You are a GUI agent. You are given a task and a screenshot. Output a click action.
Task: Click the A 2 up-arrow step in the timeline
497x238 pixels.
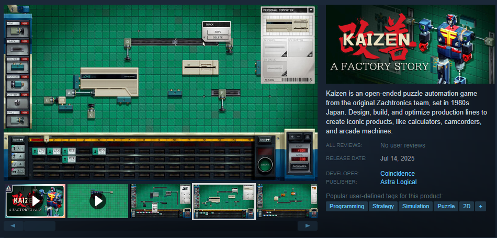click(39, 152)
